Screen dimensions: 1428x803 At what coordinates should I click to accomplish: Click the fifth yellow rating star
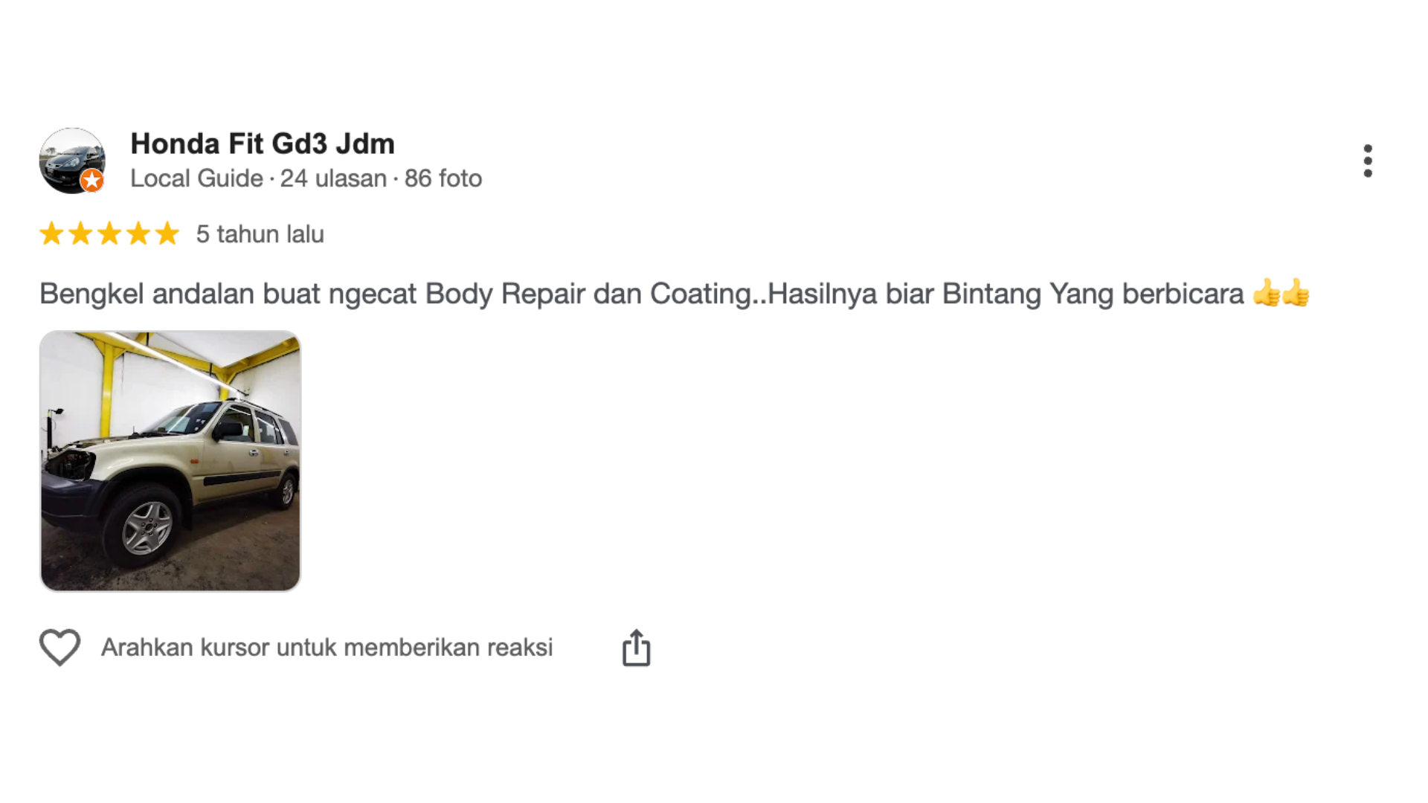[167, 233]
